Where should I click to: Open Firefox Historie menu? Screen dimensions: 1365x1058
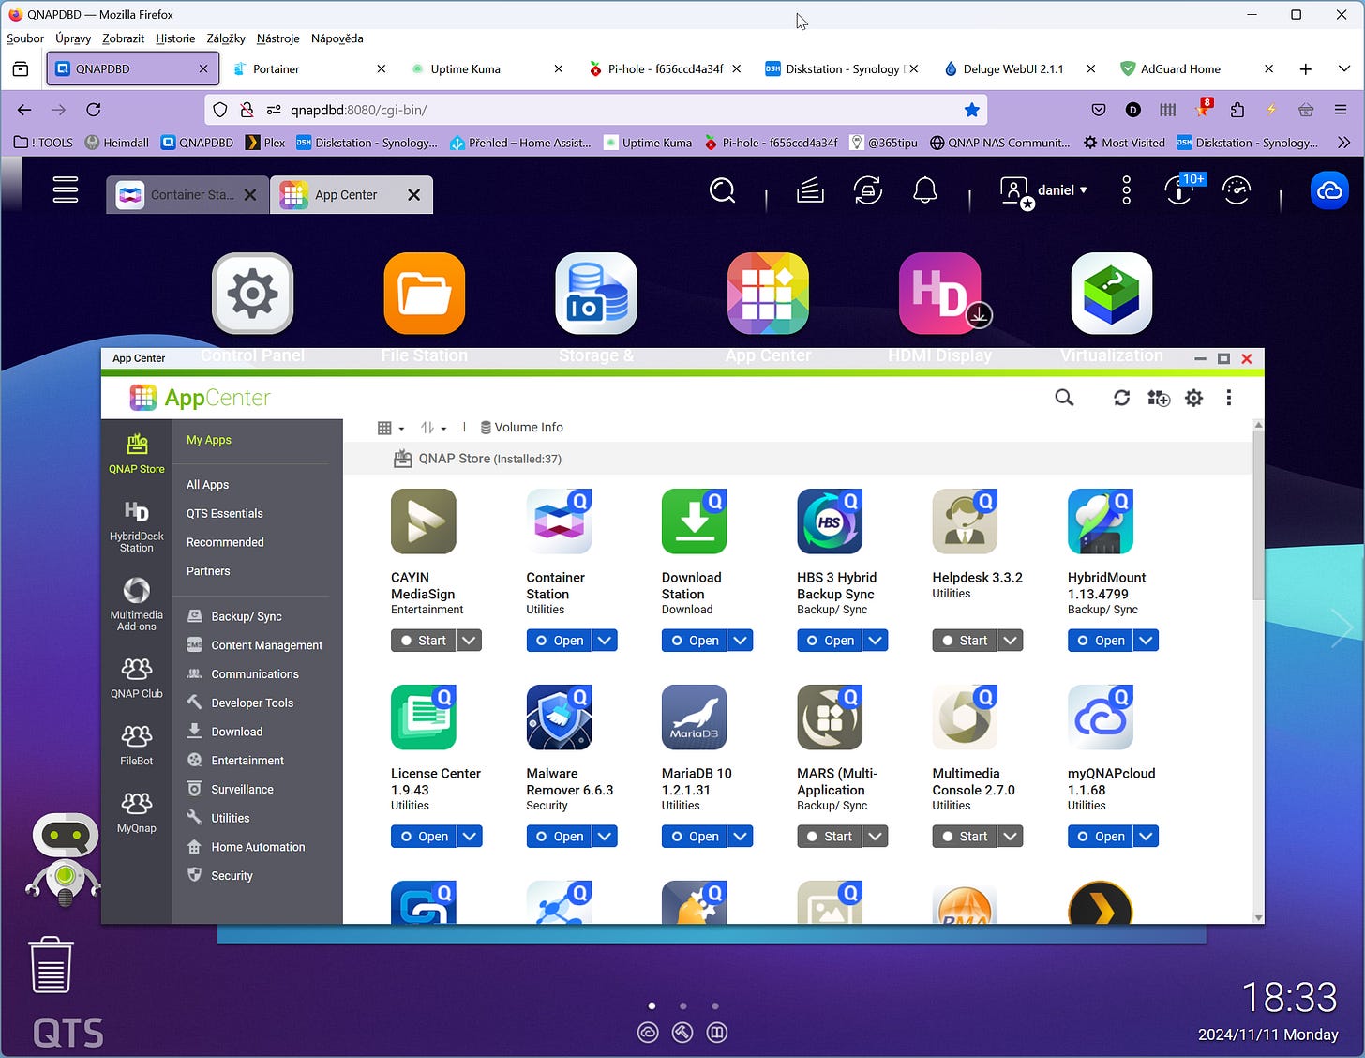[x=175, y=38]
